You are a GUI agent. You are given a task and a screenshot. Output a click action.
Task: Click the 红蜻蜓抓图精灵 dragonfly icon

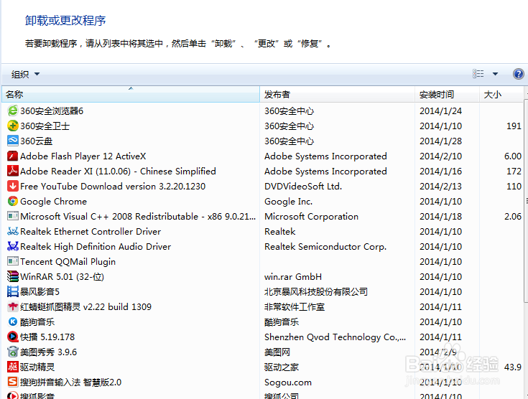coord(12,307)
